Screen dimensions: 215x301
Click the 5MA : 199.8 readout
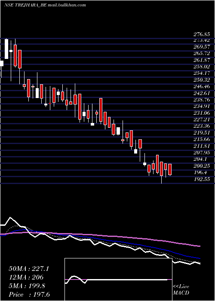pos(27,286)
